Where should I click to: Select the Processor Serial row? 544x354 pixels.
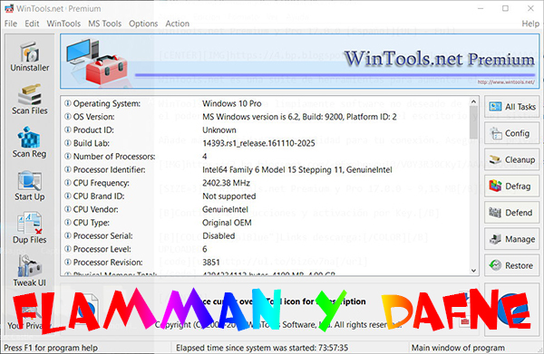coord(266,236)
